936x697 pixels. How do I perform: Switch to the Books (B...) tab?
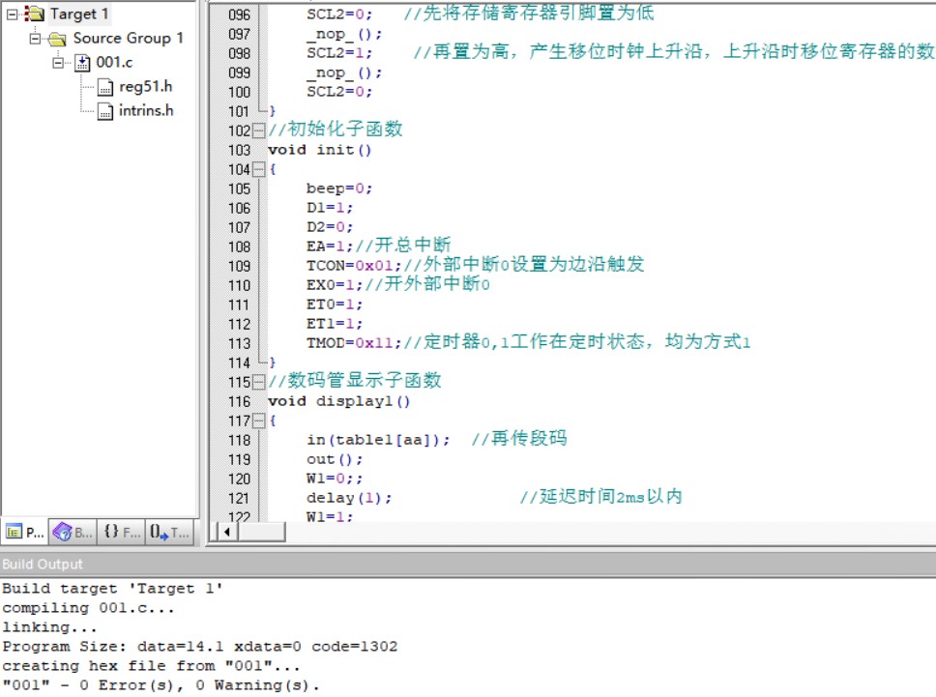coord(73,532)
